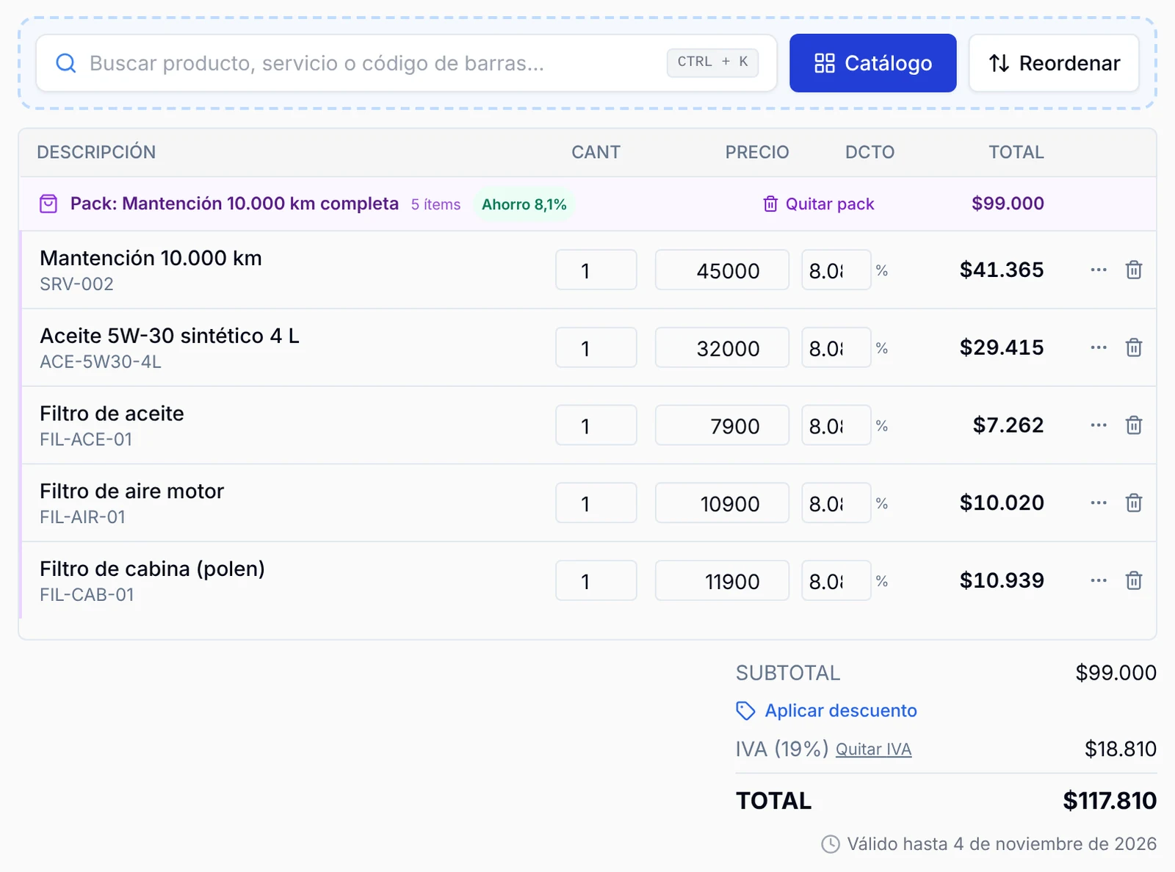Edit discount for Mantención 10.000 km
Viewport: 1175px width, 872px height.
pyautogui.click(x=836, y=270)
